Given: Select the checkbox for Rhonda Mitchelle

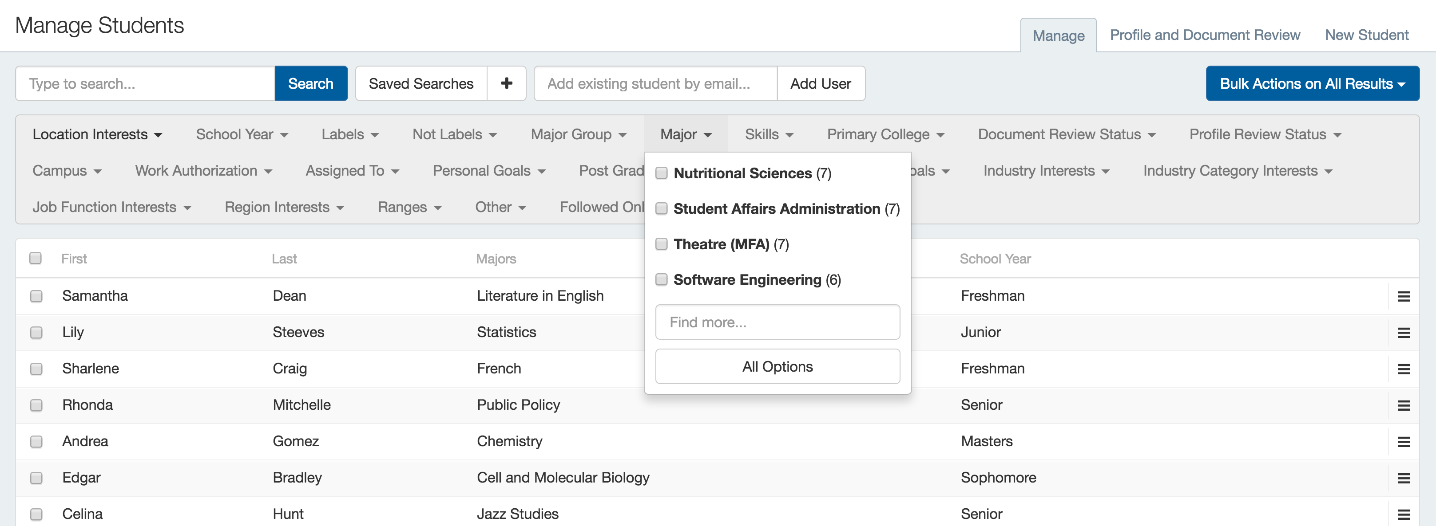Looking at the screenshot, I should pos(36,405).
